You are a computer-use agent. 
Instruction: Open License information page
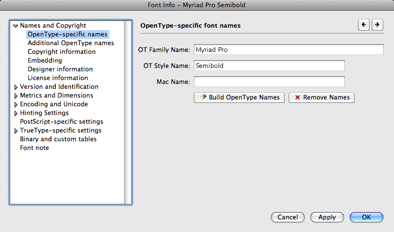[58, 78]
